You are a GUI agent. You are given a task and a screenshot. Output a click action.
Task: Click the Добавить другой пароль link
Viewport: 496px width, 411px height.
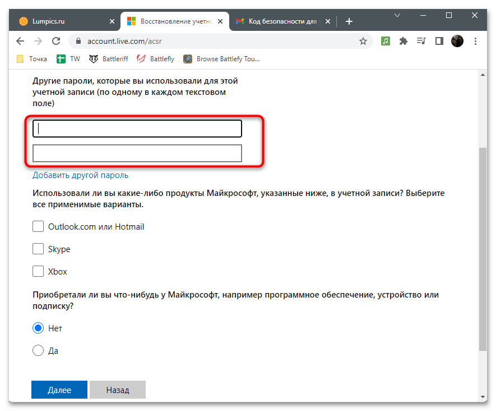click(80, 175)
